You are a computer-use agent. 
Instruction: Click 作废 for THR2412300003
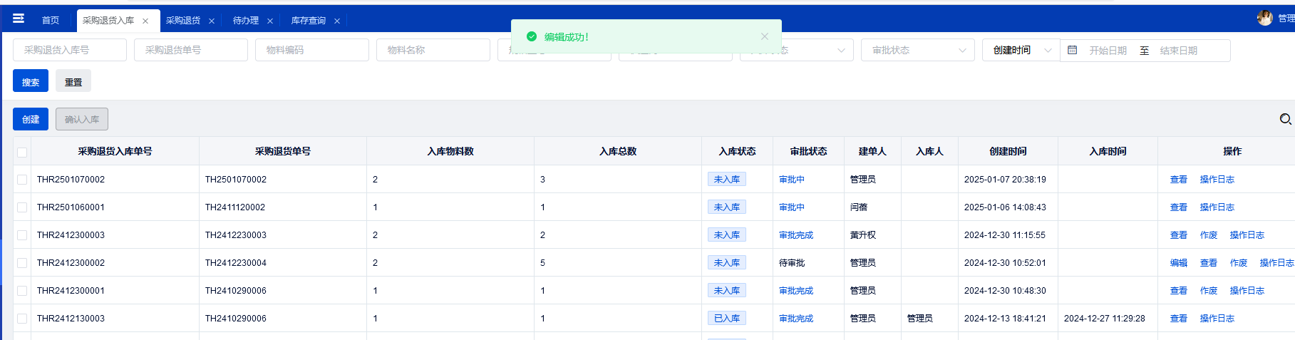point(1209,235)
